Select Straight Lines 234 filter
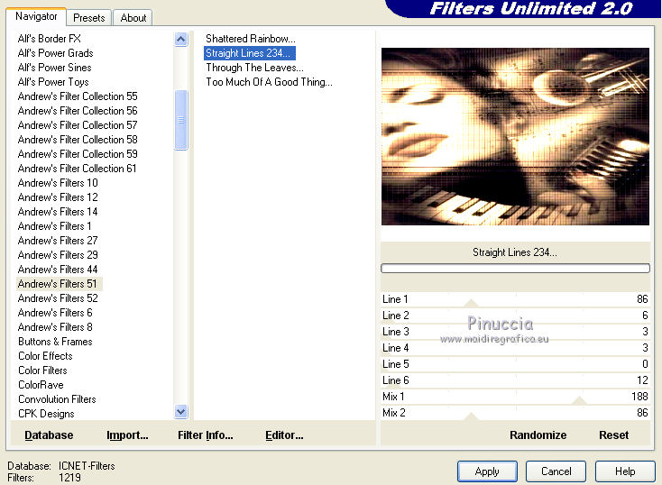The image size is (662, 485). coord(250,53)
